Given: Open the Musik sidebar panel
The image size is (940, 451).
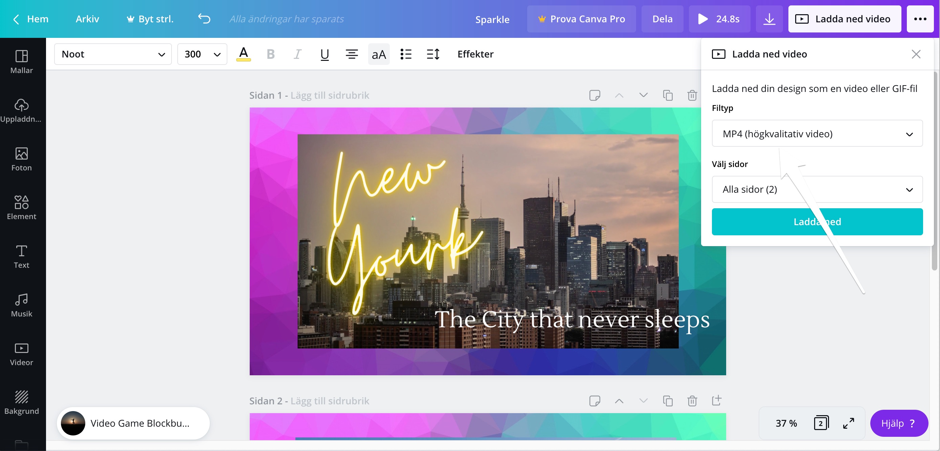Looking at the screenshot, I should (x=22, y=305).
